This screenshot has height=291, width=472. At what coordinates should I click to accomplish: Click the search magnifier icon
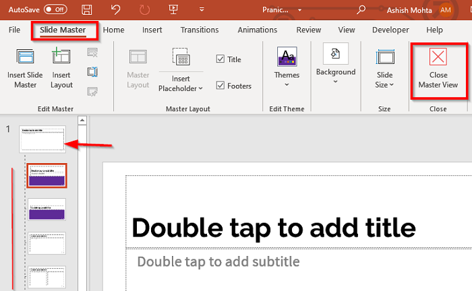click(x=361, y=10)
